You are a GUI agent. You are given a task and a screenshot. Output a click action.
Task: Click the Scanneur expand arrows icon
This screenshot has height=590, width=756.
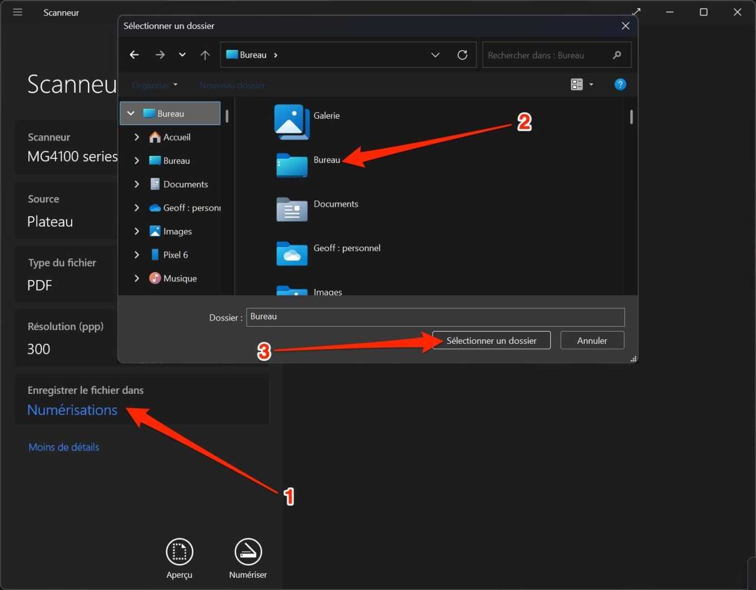pyautogui.click(x=636, y=11)
